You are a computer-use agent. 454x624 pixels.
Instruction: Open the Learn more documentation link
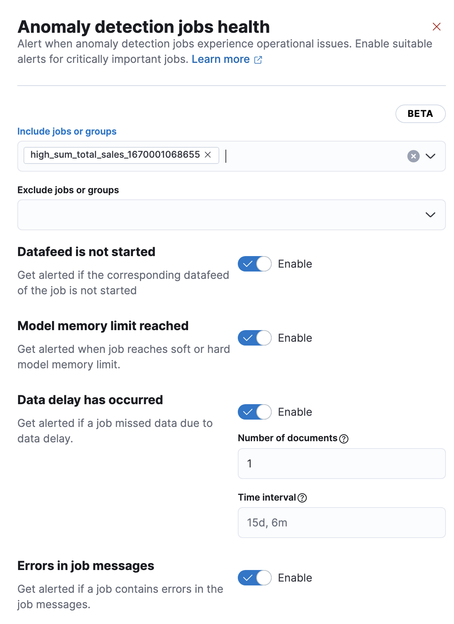[x=220, y=59]
